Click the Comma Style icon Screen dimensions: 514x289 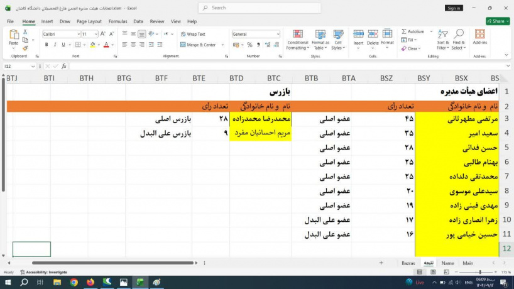(x=258, y=45)
